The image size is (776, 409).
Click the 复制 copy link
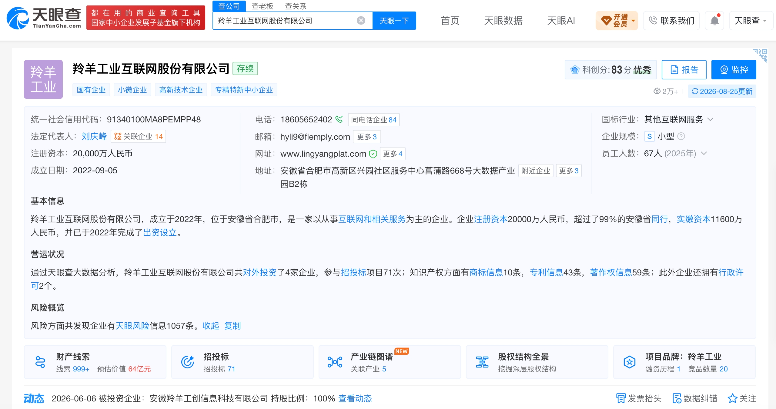[x=232, y=326]
